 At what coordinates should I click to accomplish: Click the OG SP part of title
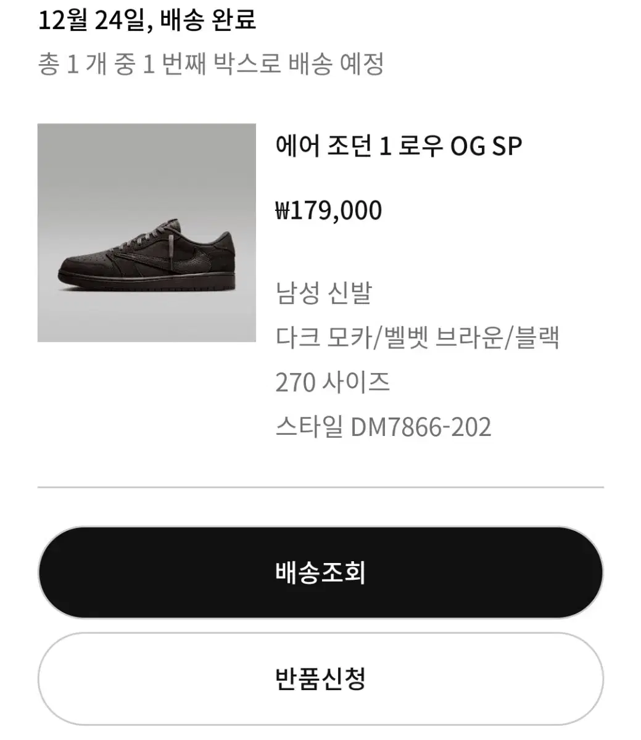(486, 147)
